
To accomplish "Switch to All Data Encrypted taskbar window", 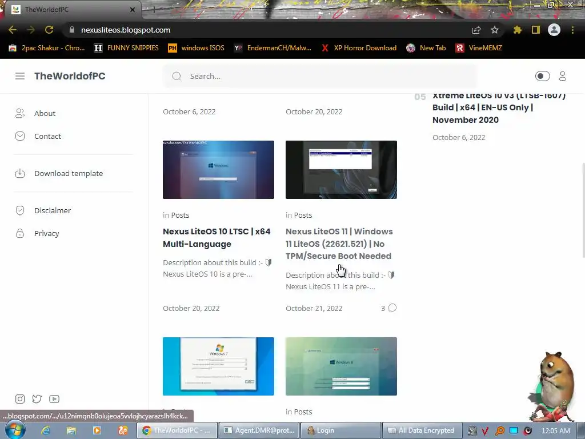I will coord(422,430).
